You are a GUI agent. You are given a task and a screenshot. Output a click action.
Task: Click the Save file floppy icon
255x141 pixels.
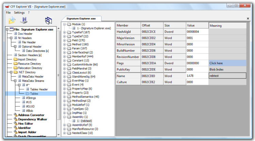tap(24, 21)
